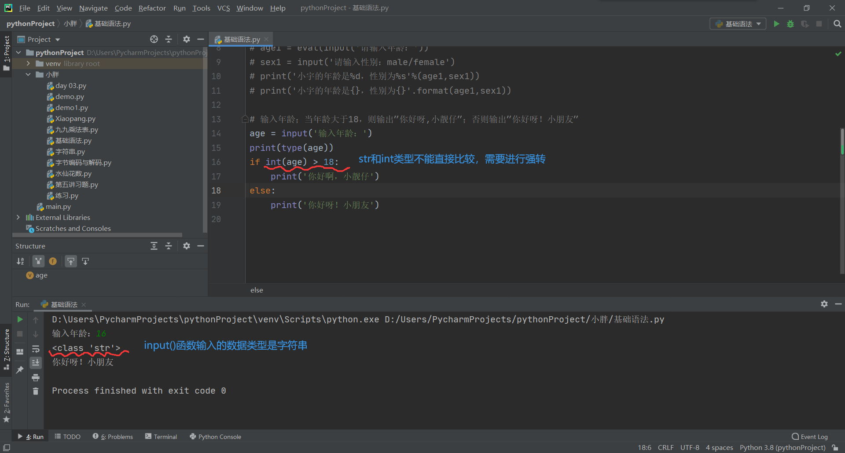Clear all console output with trash icon

click(x=36, y=391)
